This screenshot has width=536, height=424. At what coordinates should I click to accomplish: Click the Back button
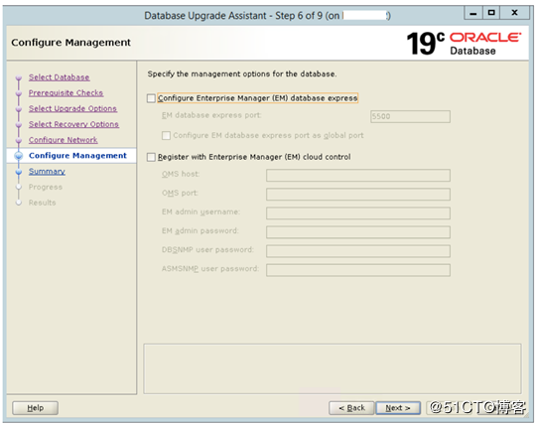coord(351,408)
